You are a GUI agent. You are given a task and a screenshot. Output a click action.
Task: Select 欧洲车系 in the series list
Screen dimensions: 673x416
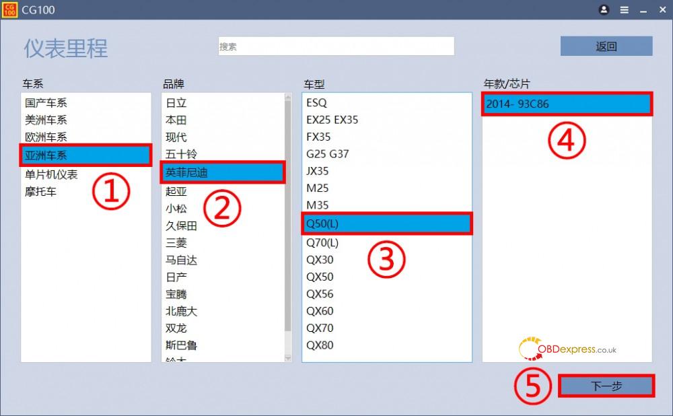[x=86, y=137]
